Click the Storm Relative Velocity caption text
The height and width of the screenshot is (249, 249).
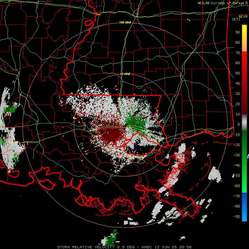[124, 247]
